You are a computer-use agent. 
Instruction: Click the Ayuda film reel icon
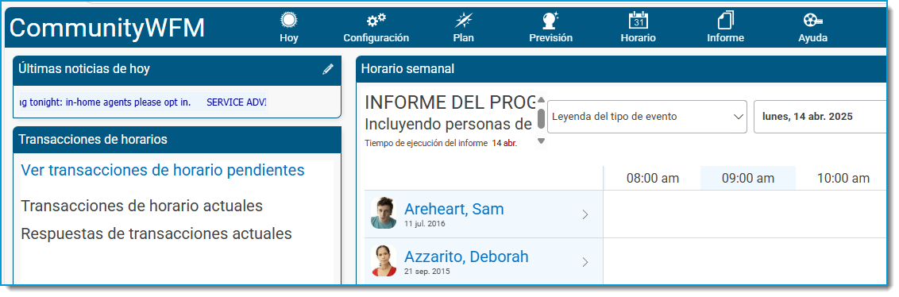[x=813, y=20]
